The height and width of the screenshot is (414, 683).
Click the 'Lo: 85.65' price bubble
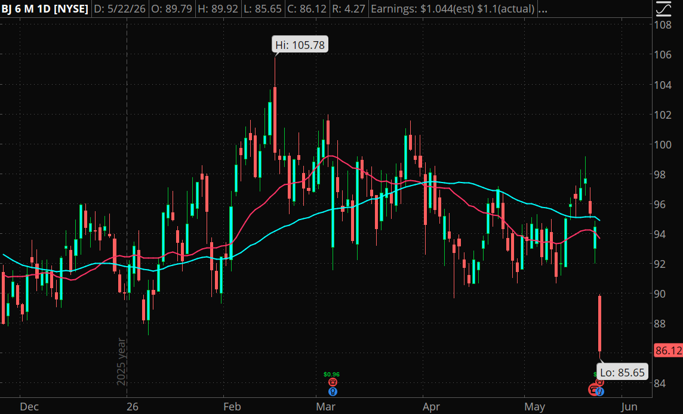coord(622,373)
